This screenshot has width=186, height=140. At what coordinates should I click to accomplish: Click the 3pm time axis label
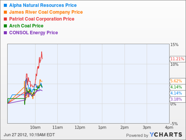(147, 127)
